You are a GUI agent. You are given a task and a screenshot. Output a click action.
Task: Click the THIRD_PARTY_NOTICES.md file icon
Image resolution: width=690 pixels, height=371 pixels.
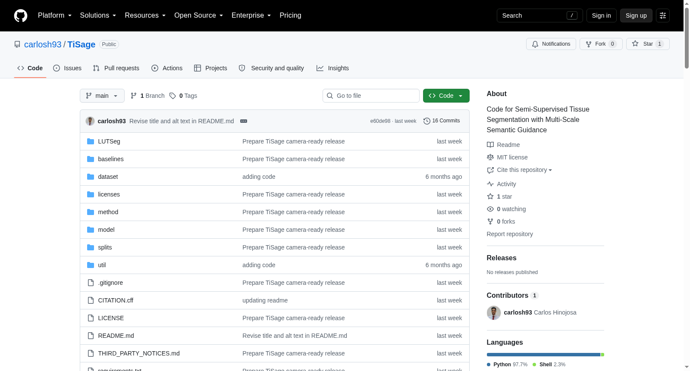point(91,353)
